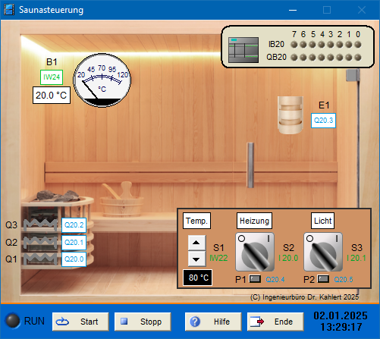Click Ende to exit the simulation
Screen dimensions: 380x339
coord(275,322)
